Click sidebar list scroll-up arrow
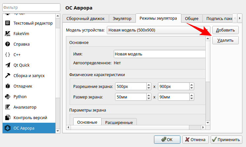 click(58, 16)
